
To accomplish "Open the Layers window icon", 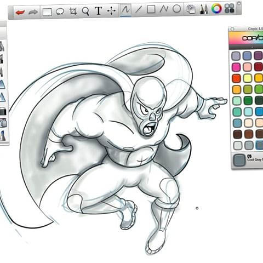I will [x=191, y=9].
